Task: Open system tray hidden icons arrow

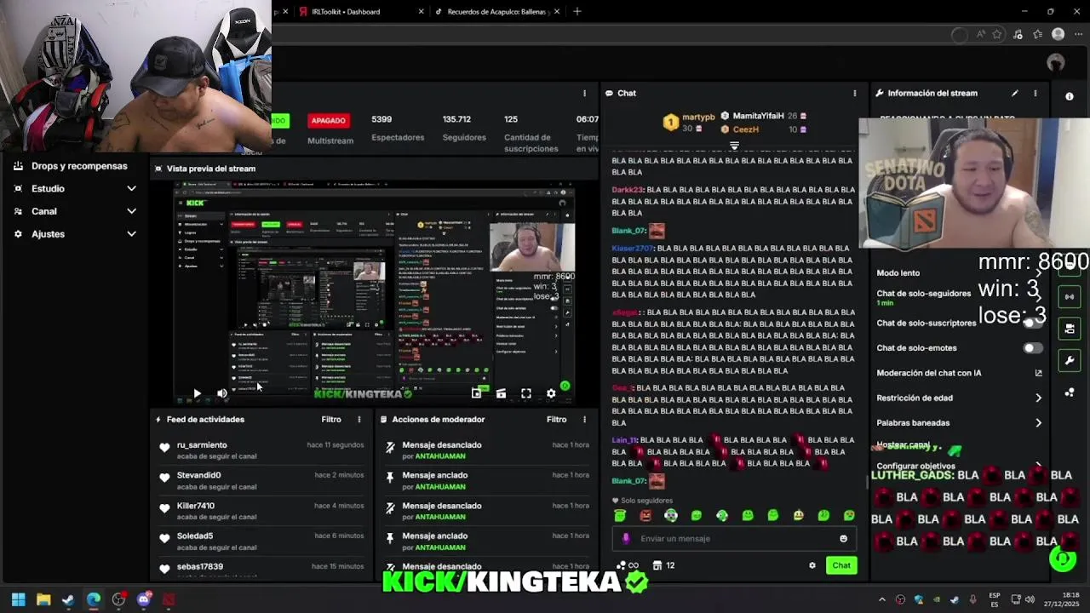Action: pos(881,599)
